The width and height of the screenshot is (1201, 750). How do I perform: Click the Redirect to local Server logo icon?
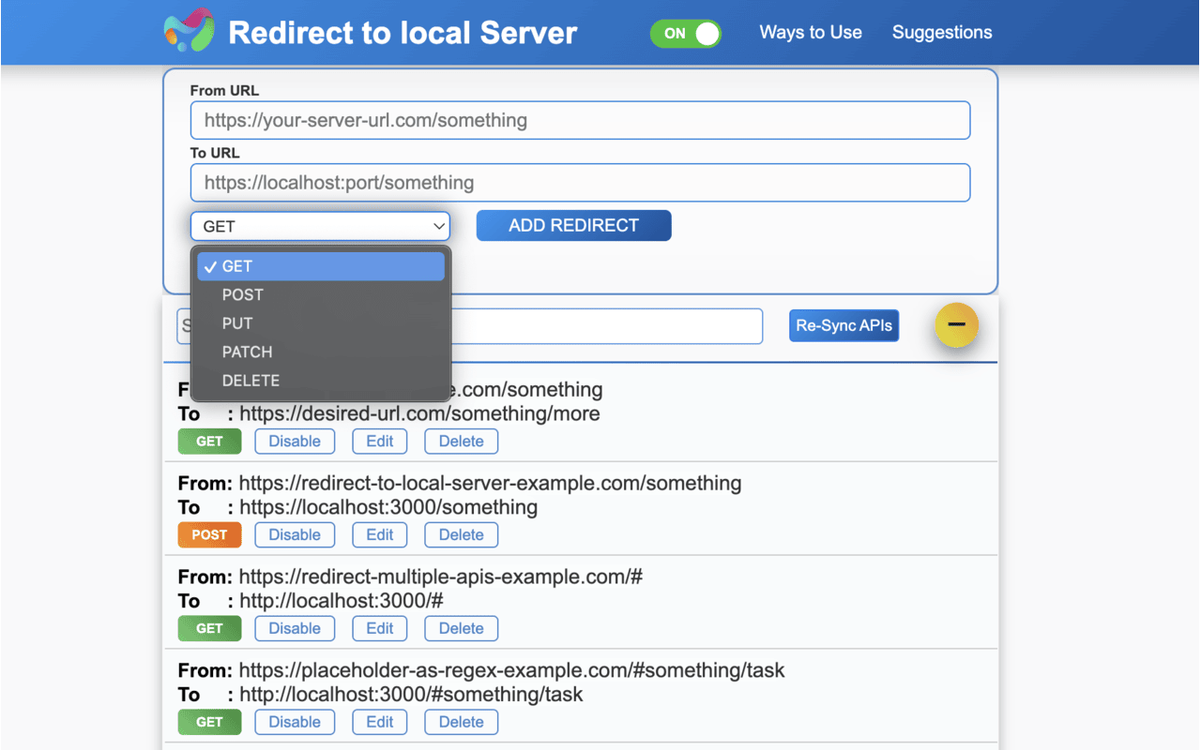click(x=188, y=32)
